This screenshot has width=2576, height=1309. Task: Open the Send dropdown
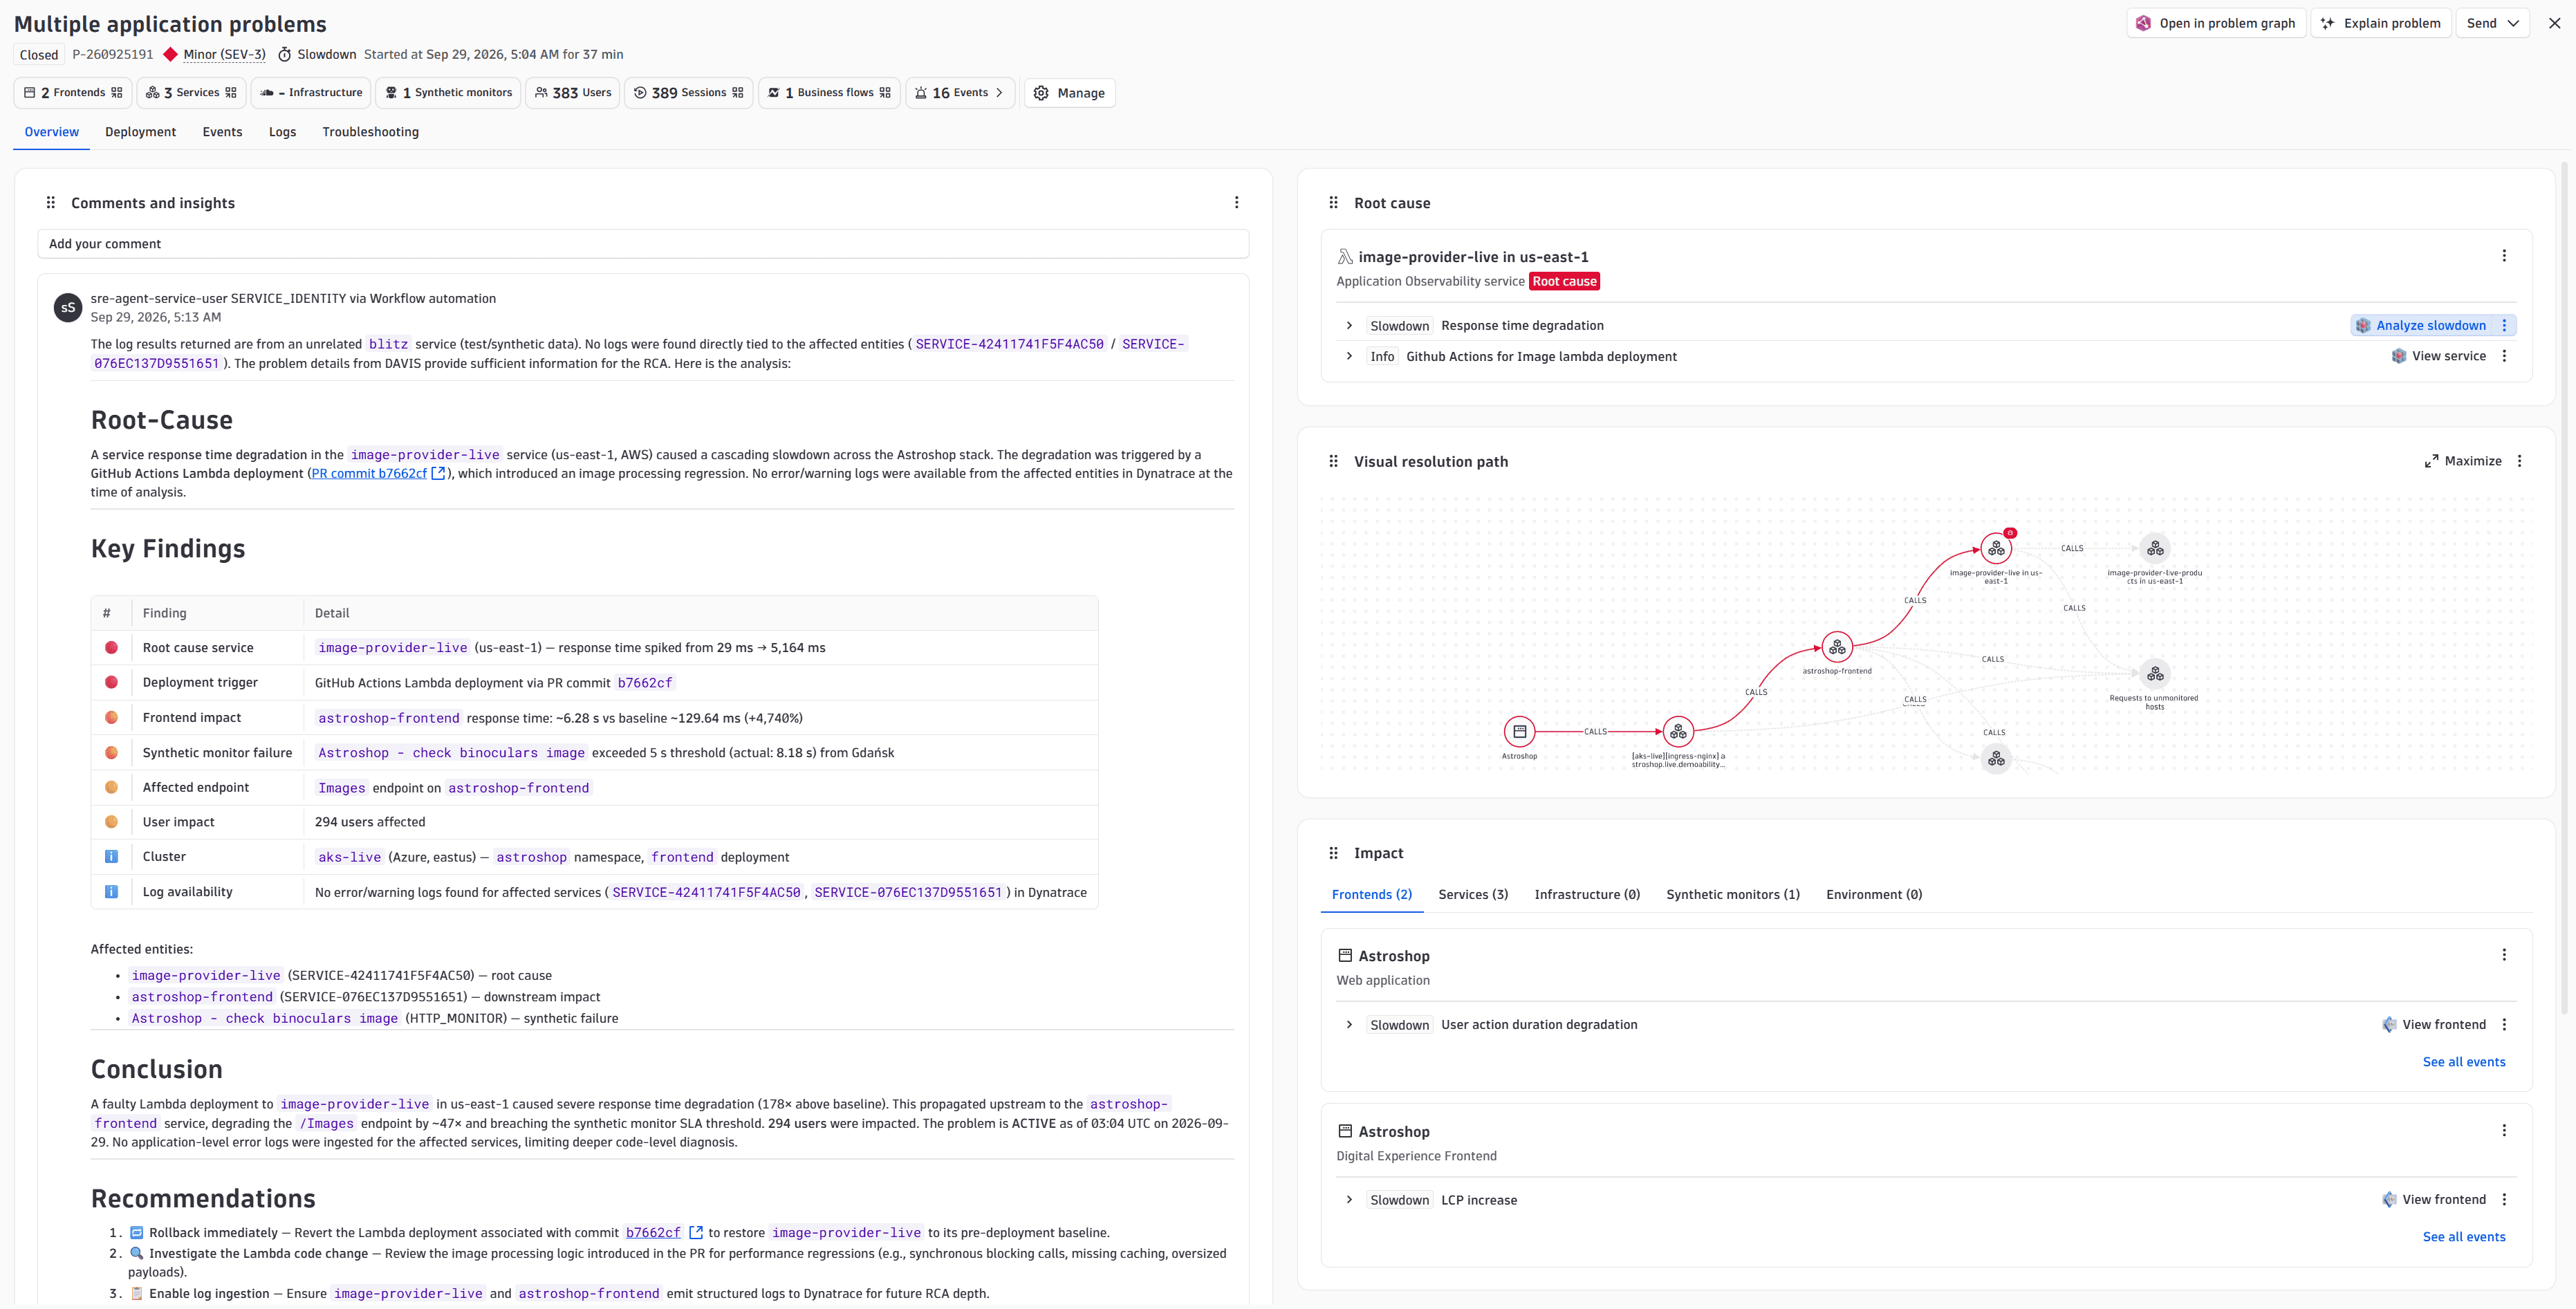point(2492,23)
